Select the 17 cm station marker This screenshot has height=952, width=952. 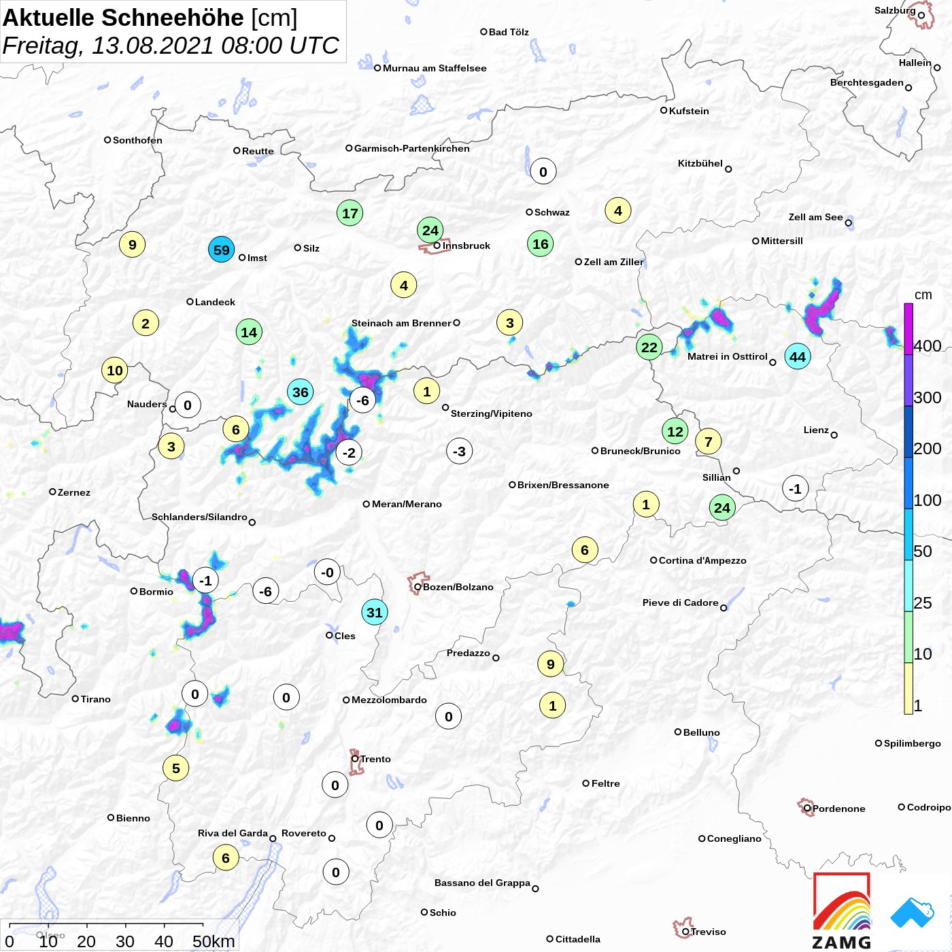(x=350, y=213)
